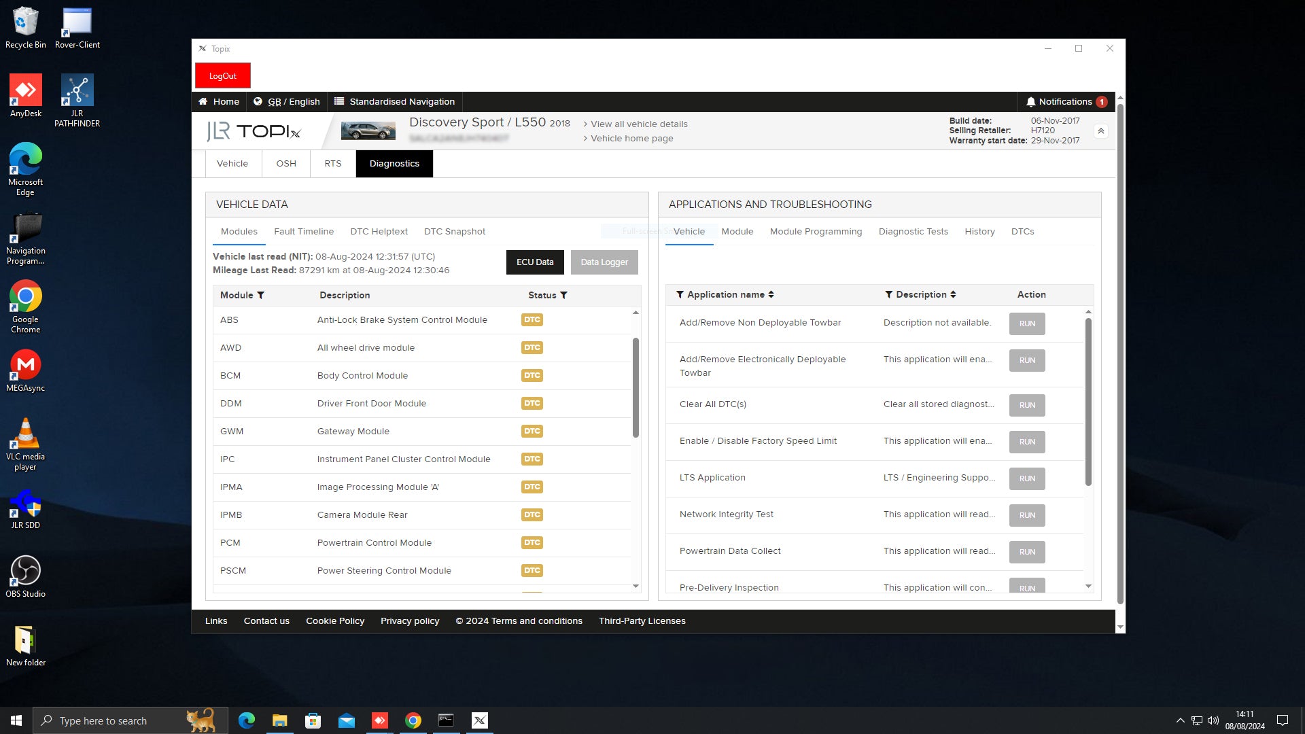The width and height of the screenshot is (1305, 734).
Task: Click the ECU Data button
Action: (535, 262)
